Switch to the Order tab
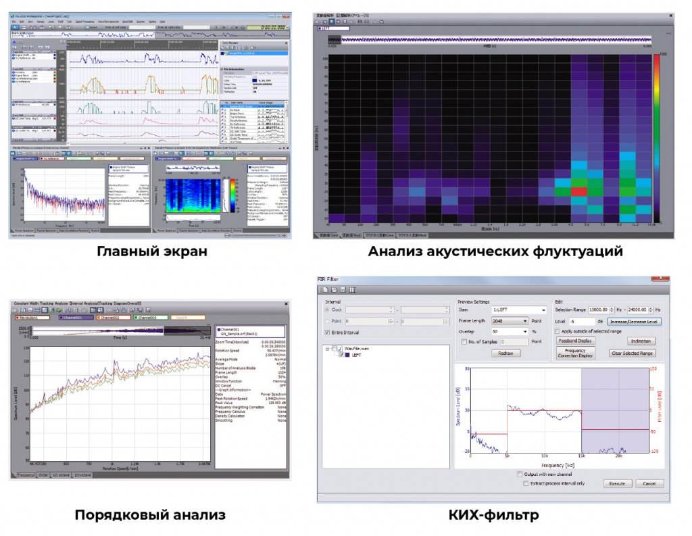This screenshot has width=692, height=536. (44, 475)
